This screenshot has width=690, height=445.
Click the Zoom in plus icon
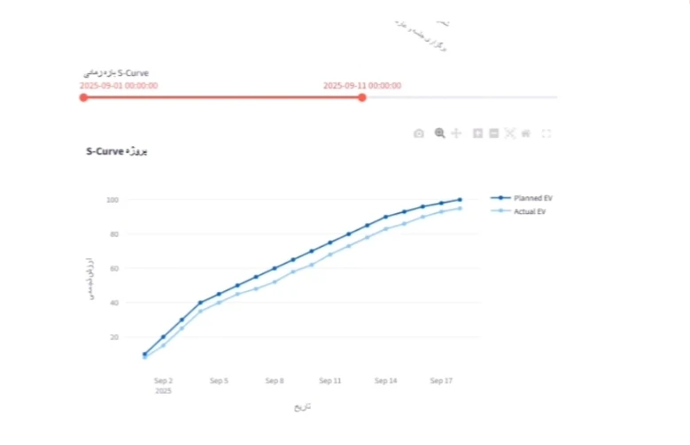click(x=477, y=134)
